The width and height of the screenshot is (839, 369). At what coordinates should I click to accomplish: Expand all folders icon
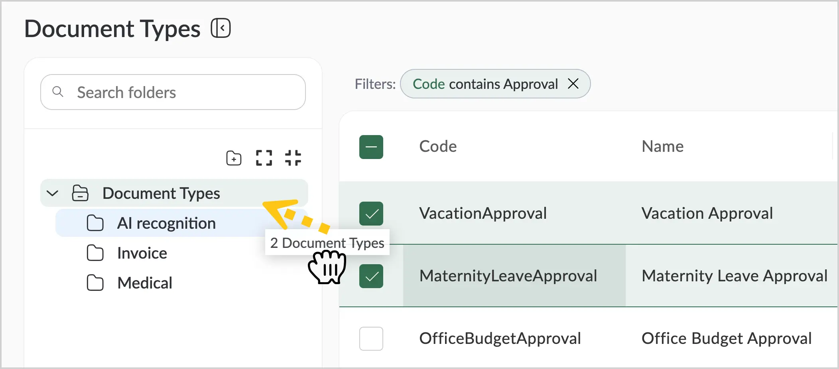point(264,158)
